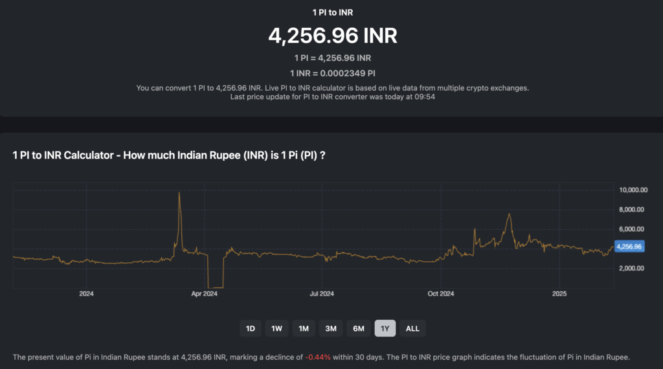Click the large 4,256.96 INR value

point(333,36)
